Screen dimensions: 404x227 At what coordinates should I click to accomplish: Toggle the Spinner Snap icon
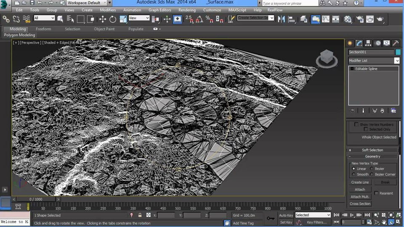219,19
